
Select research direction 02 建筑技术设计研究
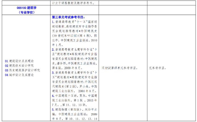coord(19,66)
